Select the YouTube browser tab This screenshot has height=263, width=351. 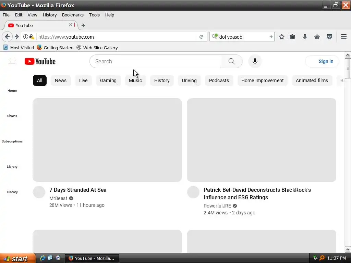[x=40, y=25]
